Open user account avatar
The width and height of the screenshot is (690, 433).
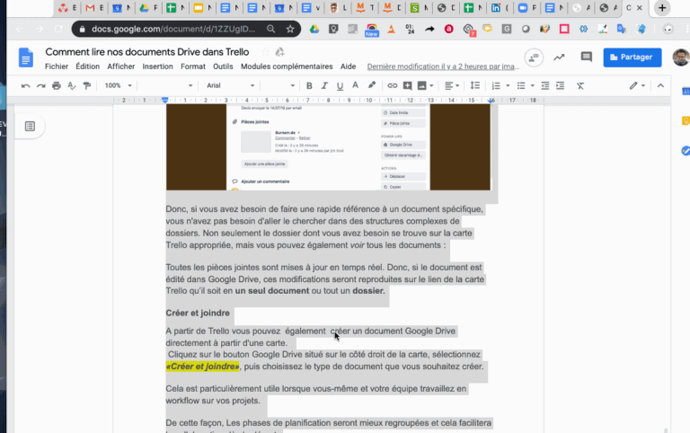681,57
